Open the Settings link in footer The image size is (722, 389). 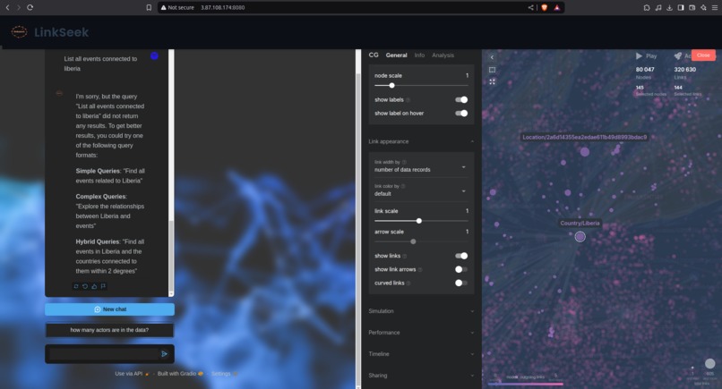224,374
